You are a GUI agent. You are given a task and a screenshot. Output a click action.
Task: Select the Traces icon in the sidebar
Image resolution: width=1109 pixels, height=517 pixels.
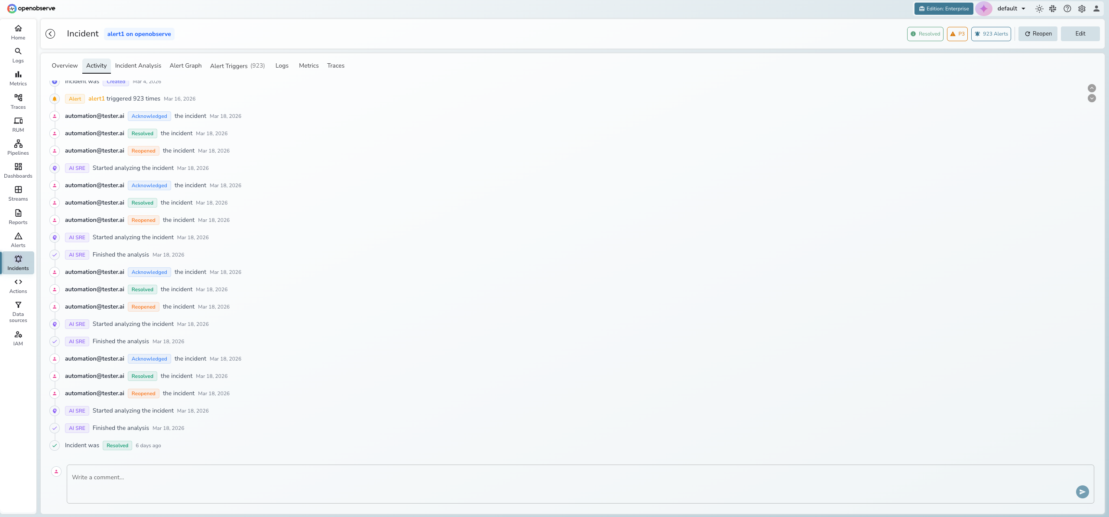[x=18, y=101]
